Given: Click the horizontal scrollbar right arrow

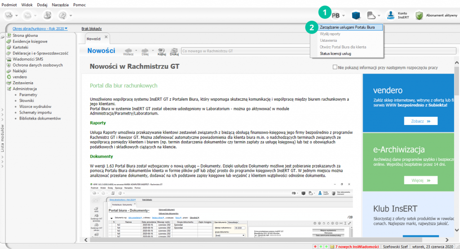Looking at the screenshot, I should (447, 240).
